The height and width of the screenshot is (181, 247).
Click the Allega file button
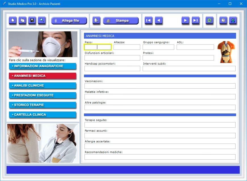tap(69, 20)
